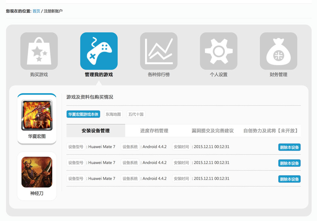The image size is (317, 221).
Task: Switch to the 安装设备管理 tab
Action: [96, 131]
